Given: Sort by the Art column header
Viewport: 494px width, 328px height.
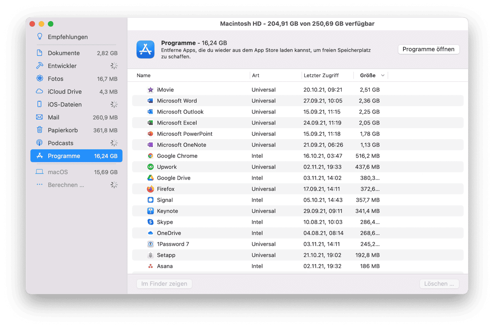Looking at the screenshot, I should [x=256, y=75].
